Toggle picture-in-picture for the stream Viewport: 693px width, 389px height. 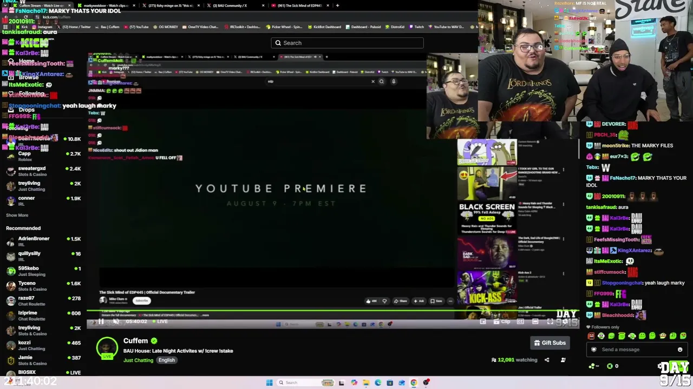tap(483, 321)
